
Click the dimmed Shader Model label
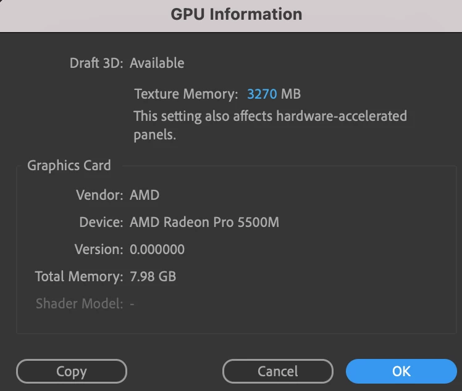[79, 303]
